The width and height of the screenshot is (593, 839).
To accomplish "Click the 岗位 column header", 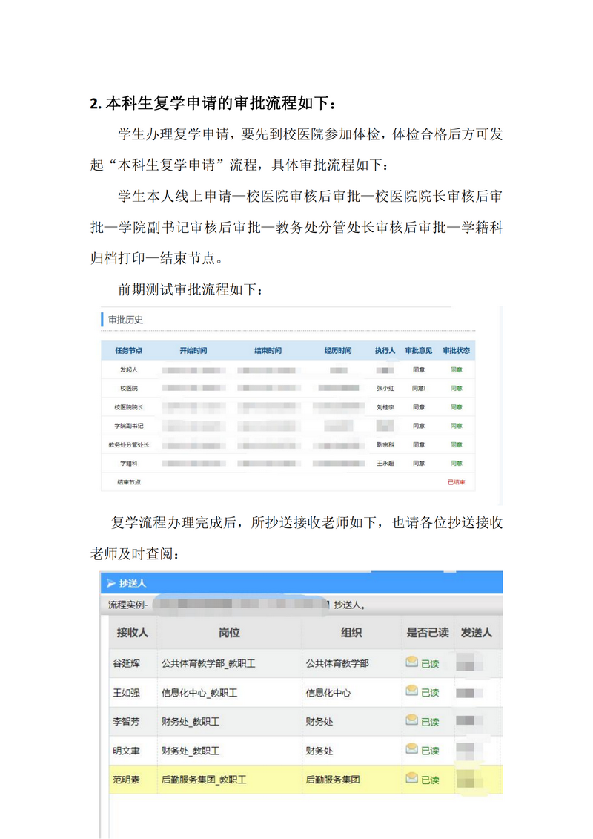I will (x=229, y=633).
